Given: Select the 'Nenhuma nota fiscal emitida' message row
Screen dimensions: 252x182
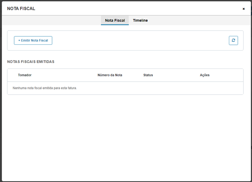Looking at the screenshot, I should coord(125,88).
